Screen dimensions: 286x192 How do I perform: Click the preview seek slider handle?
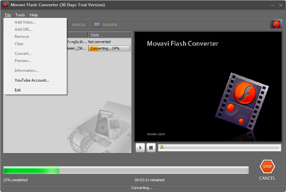click(x=161, y=147)
